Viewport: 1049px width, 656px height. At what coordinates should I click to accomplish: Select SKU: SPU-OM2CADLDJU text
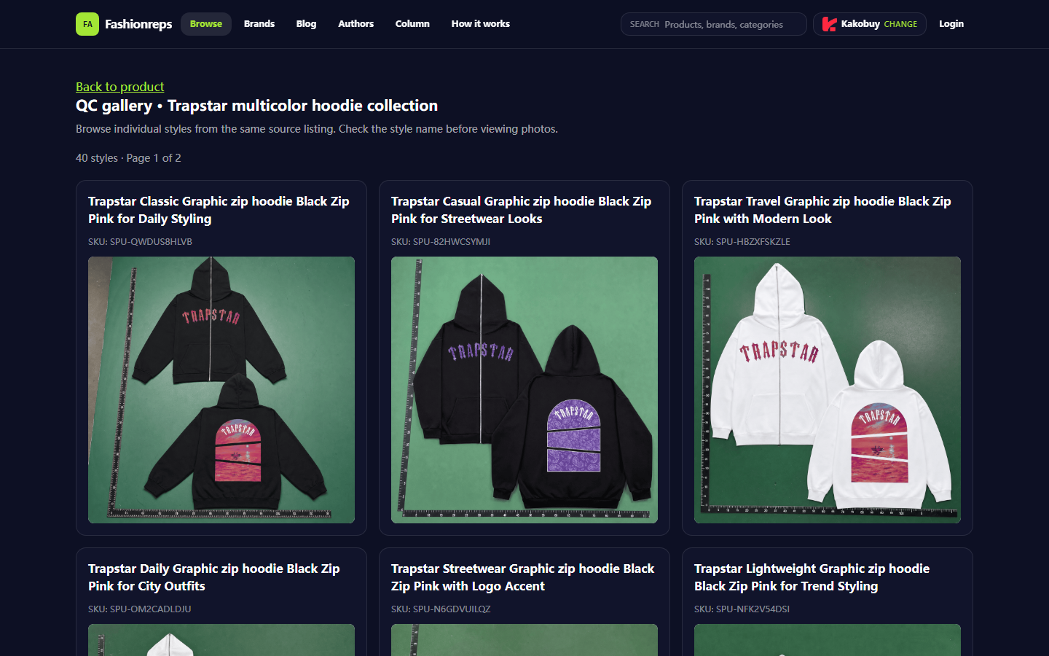(140, 609)
